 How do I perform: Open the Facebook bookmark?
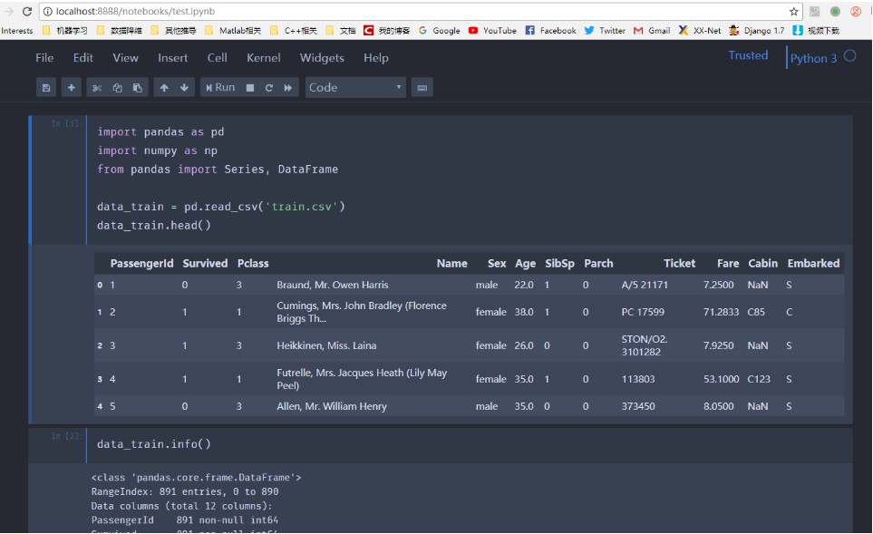pos(550,31)
